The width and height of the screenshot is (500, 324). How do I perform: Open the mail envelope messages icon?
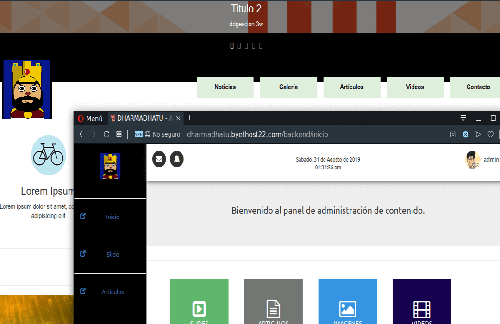(x=159, y=159)
